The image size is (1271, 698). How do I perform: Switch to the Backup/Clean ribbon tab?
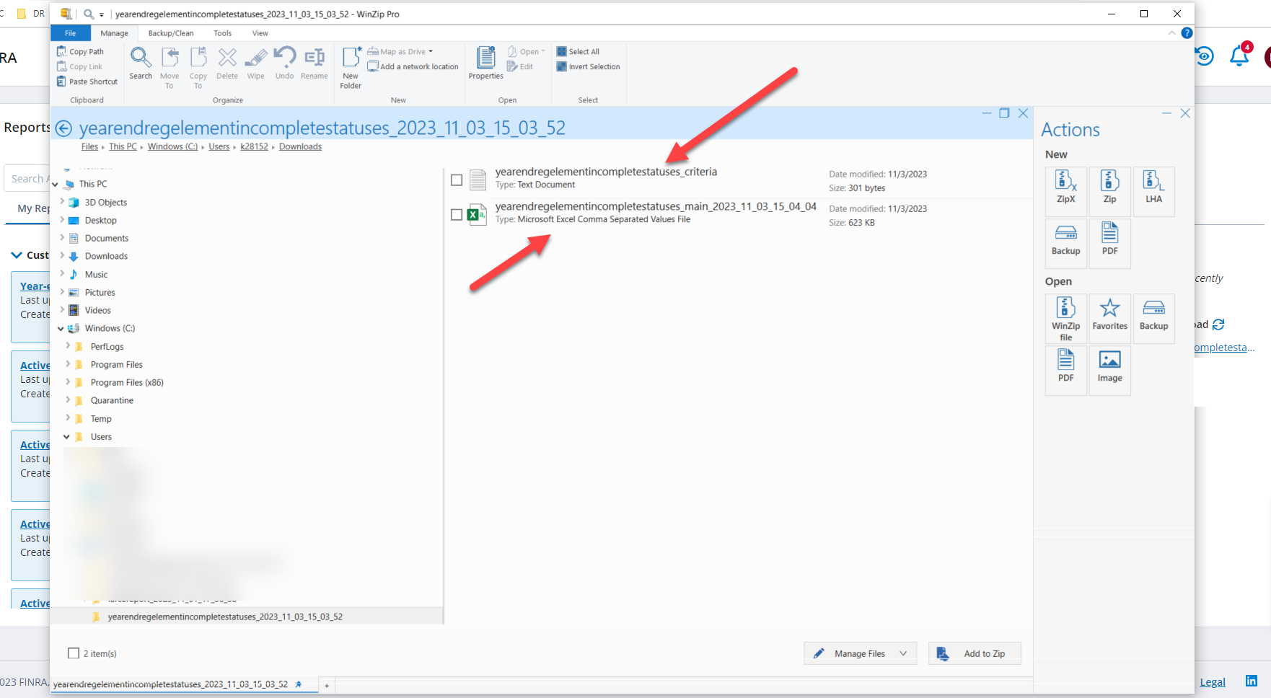pyautogui.click(x=171, y=33)
